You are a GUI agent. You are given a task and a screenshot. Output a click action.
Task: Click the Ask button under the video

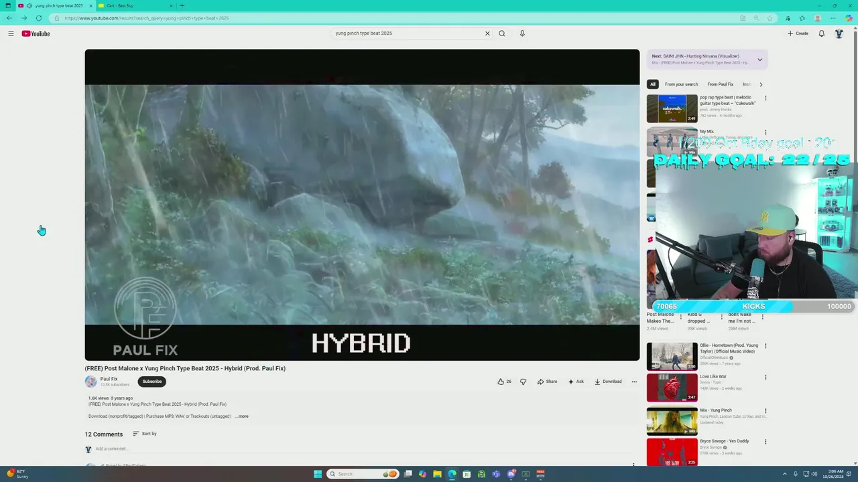pyautogui.click(x=576, y=382)
